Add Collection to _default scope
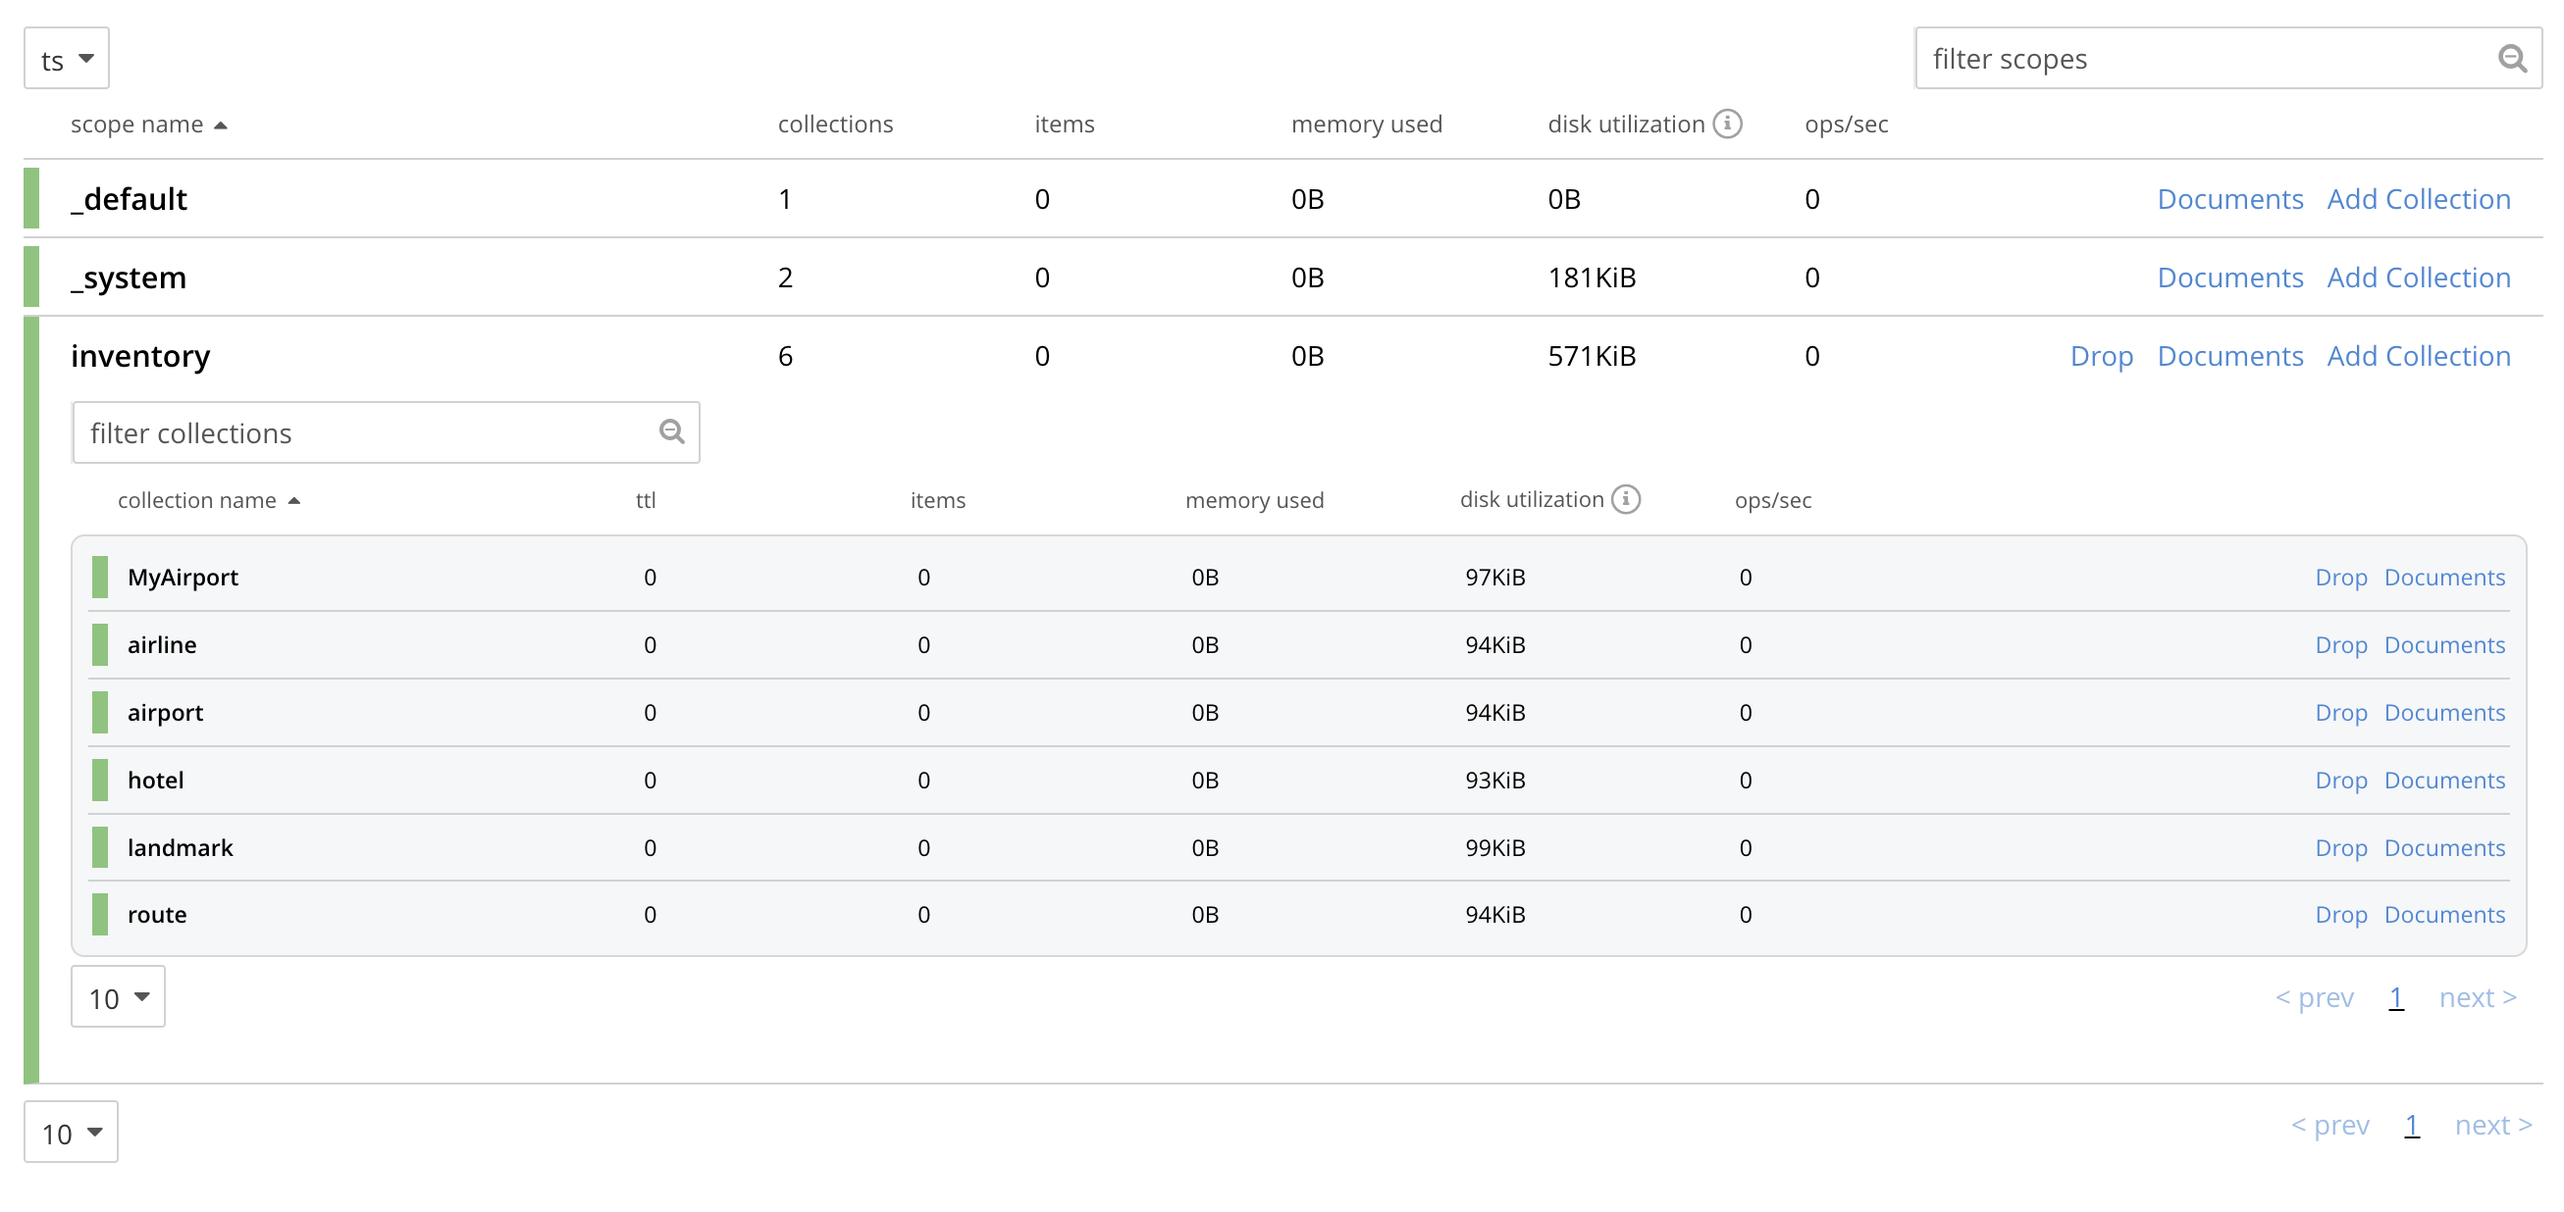Image resolution: width=2564 pixels, height=1212 pixels. pyautogui.click(x=2418, y=199)
